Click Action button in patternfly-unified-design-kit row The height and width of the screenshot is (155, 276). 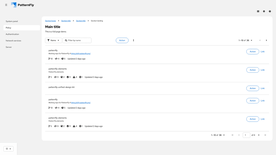(x=253, y=89)
